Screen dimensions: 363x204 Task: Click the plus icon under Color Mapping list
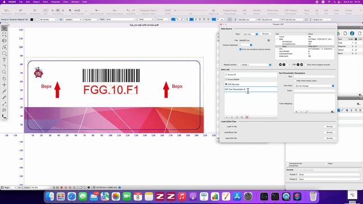coord(296,112)
